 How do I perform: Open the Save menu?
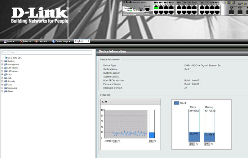9,42
